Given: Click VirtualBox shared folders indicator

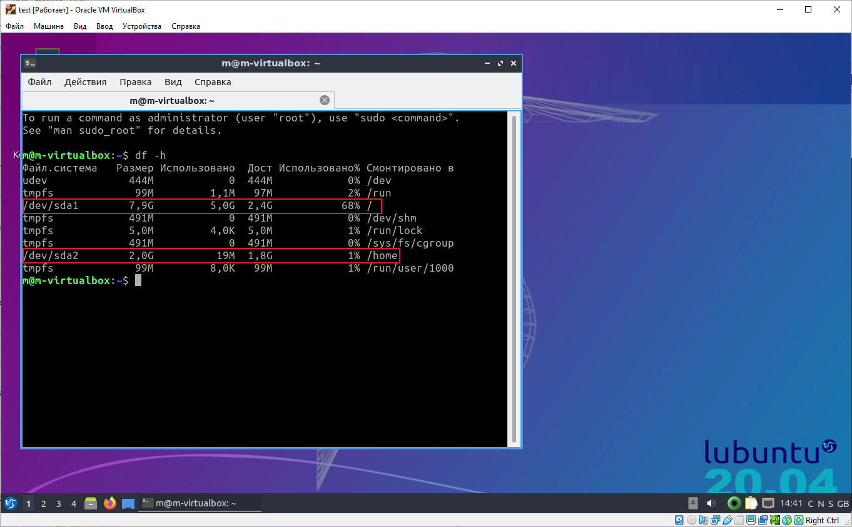Looking at the screenshot, I should click(x=739, y=520).
